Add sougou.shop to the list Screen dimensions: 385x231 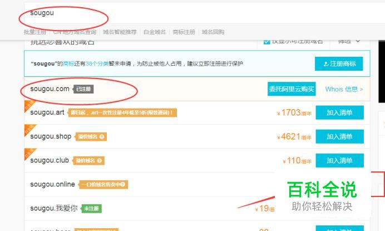pyautogui.click(x=339, y=136)
